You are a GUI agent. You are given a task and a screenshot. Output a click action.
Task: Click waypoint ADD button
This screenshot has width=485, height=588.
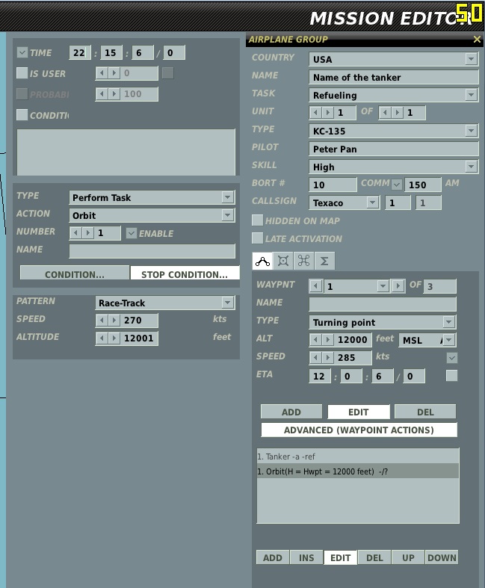(x=291, y=412)
